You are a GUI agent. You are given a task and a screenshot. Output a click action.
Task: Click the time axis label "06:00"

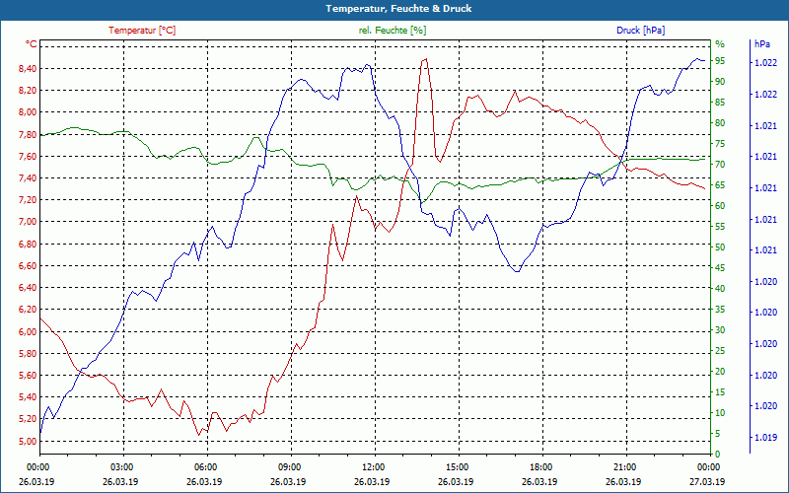(205, 466)
